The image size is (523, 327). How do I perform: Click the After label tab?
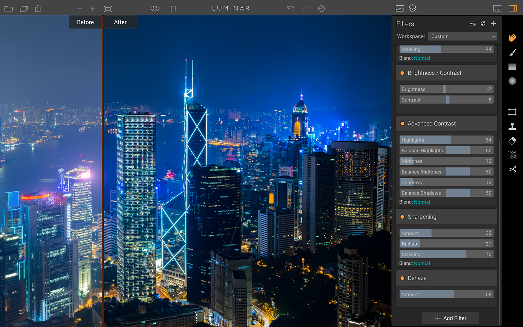120,22
